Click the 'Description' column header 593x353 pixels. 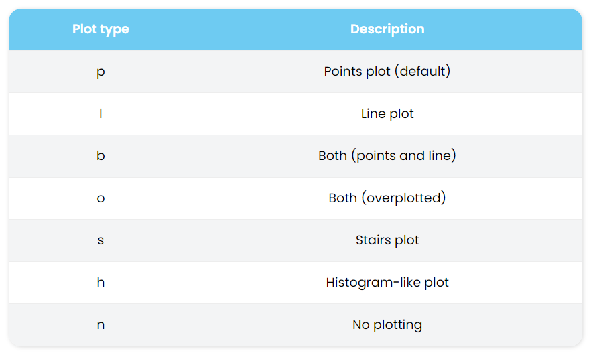point(387,29)
